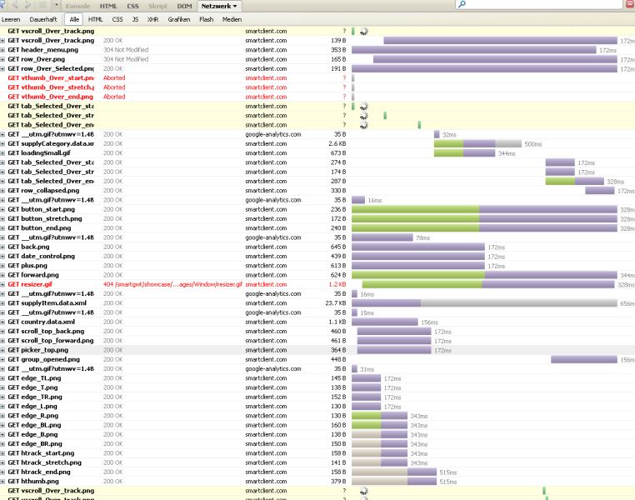Click the forward navigation arrow in Firebug toolbar
The width and height of the screenshot is (635, 500).
tap(28, 5)
